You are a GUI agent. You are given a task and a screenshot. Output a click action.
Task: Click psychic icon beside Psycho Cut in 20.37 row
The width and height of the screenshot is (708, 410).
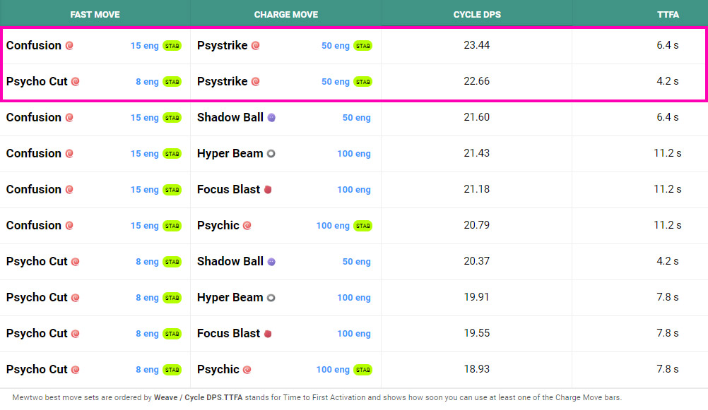pos(76,262)
